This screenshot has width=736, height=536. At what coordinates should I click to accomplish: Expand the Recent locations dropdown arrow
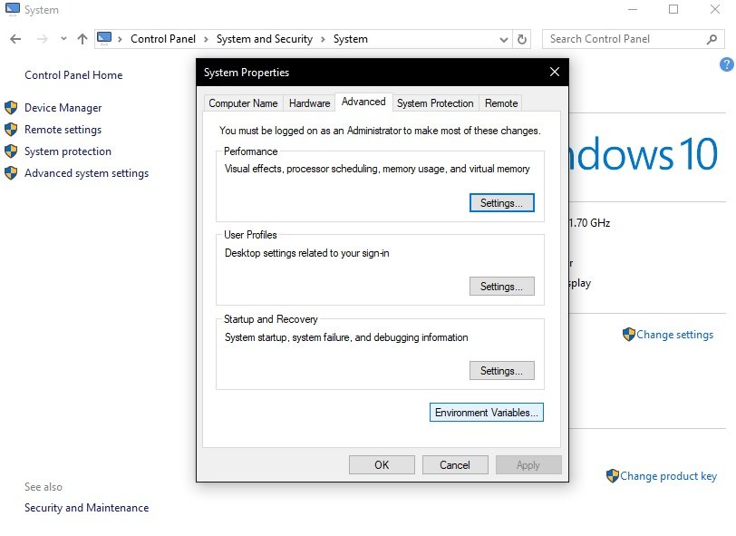click(x=63, y=39)
